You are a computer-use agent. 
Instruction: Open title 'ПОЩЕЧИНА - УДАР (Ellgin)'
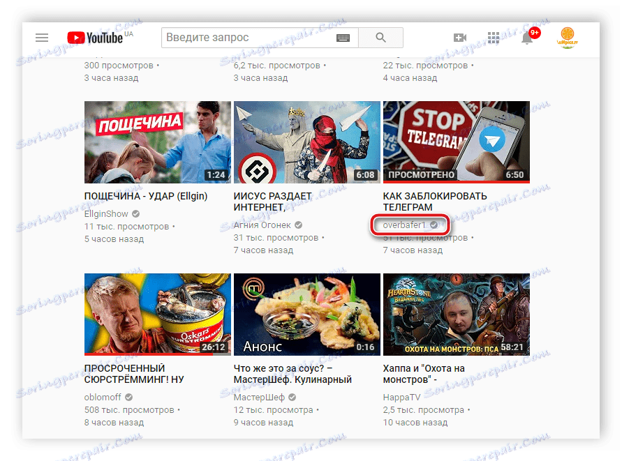point(146,196)
